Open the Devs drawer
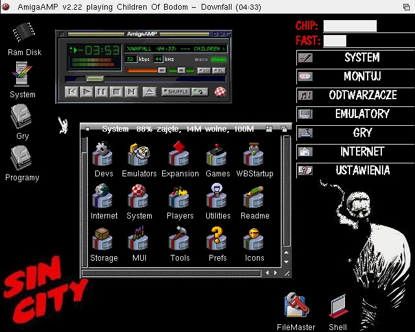 102,154
